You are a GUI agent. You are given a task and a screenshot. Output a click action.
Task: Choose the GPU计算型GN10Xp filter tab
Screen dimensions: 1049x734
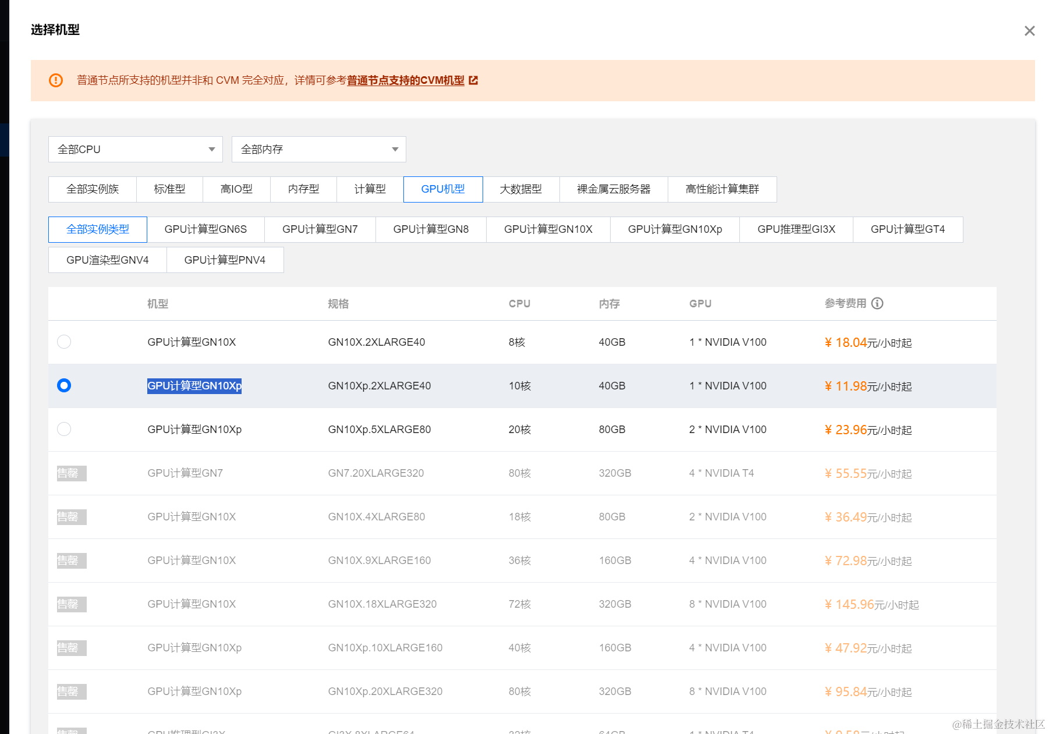675,229
